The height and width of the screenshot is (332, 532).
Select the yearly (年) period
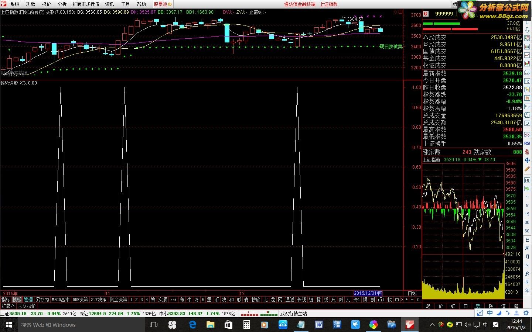(x=527, y=291)
